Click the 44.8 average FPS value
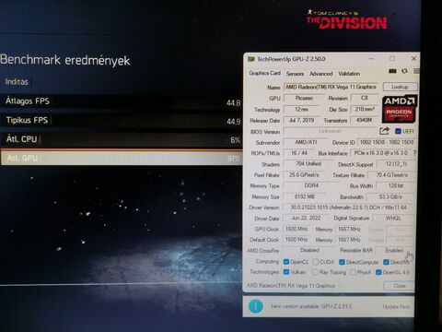 [x=233, y=103]
